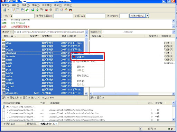Select the attachments folder icon
The width and height of the screenshot is (177, 132).
tap(4, 53)
